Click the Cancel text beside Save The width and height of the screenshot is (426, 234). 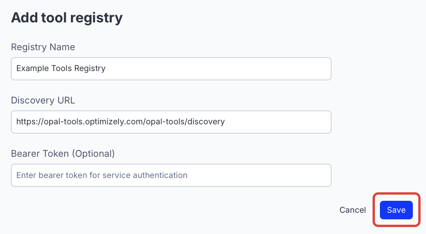(x=352, y=210)
